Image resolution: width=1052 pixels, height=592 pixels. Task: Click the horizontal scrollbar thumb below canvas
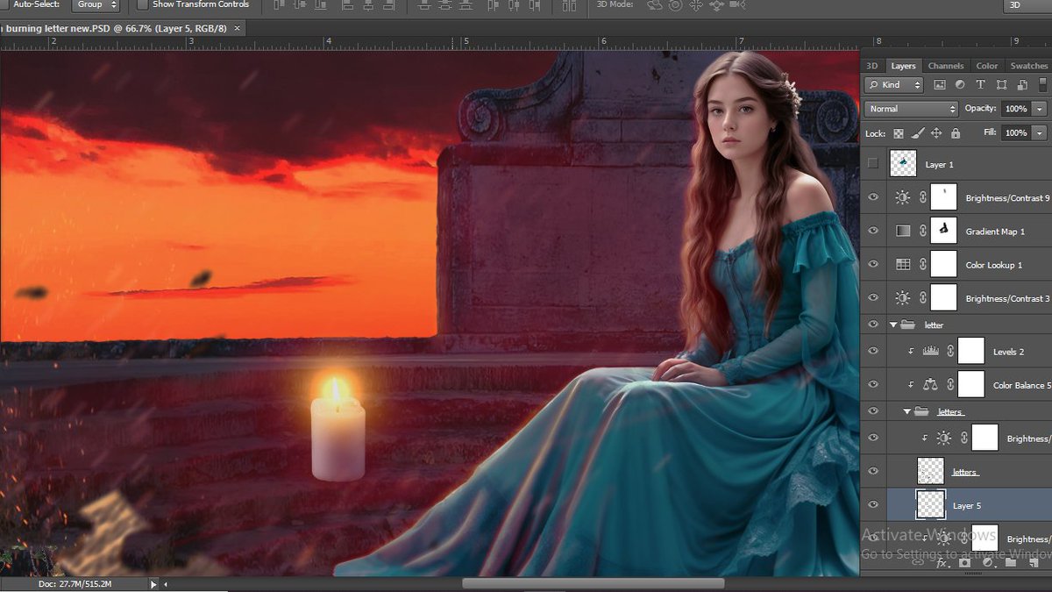pyautogui.click(x=593, y=583)
